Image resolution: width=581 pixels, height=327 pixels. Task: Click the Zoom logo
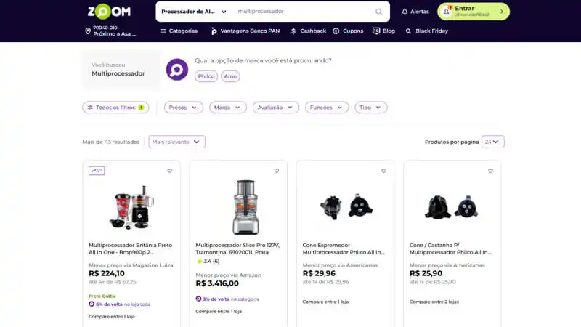point(109,11)
